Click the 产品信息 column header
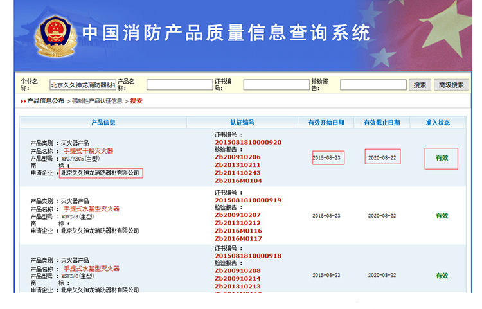482x309 pixels. coord(103,123)
